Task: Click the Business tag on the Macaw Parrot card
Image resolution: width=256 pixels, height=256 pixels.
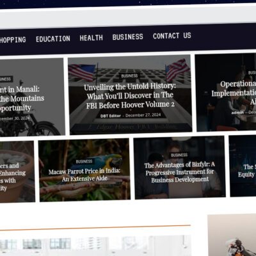Action: coord(84,161)
